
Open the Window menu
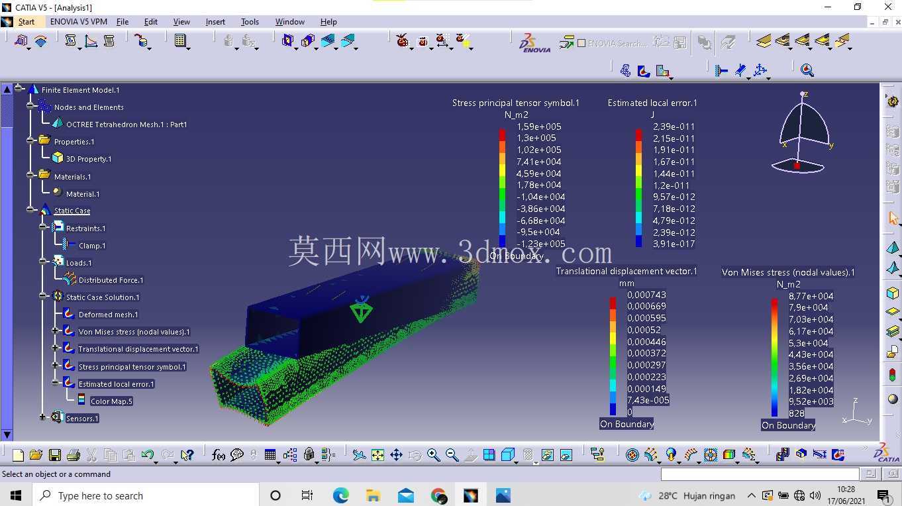tap(290, 22)
